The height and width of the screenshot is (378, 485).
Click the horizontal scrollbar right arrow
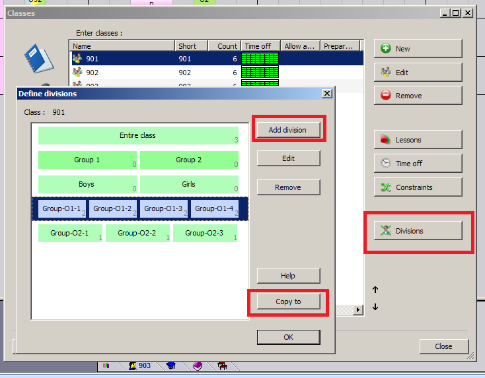359,310
